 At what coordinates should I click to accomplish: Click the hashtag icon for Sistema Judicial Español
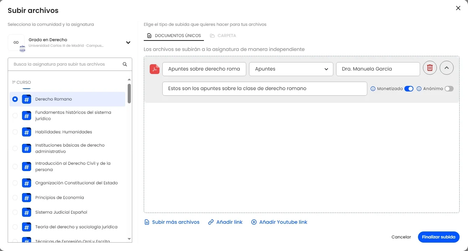pyautogui.click(x=27, y=212)
